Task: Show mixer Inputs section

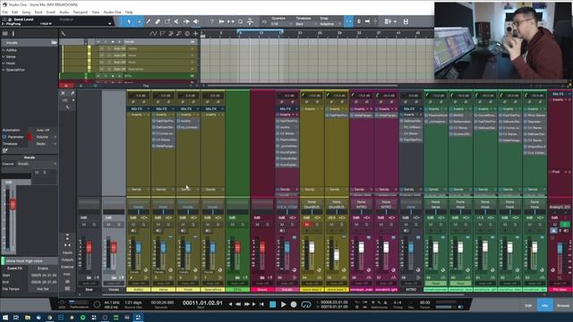Action: [x=67, y=252]
